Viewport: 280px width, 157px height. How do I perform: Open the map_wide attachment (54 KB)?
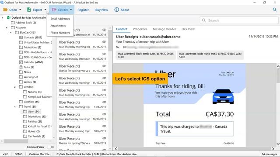point(210,55)
